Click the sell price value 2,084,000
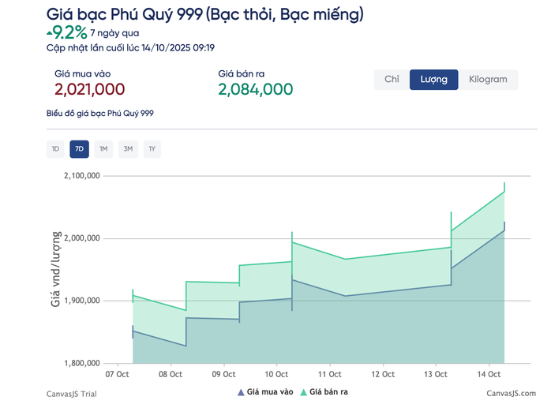This screenshot has width=551, height=404. click(255, 89)
